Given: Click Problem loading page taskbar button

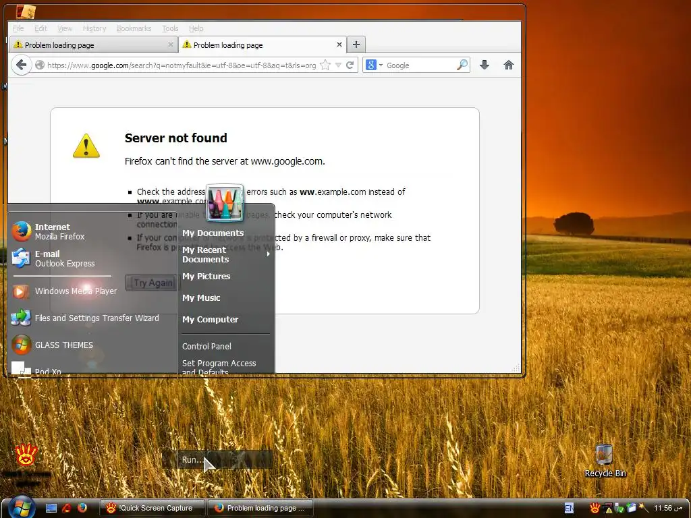Looking at the screenshot, I should (260, 508).
